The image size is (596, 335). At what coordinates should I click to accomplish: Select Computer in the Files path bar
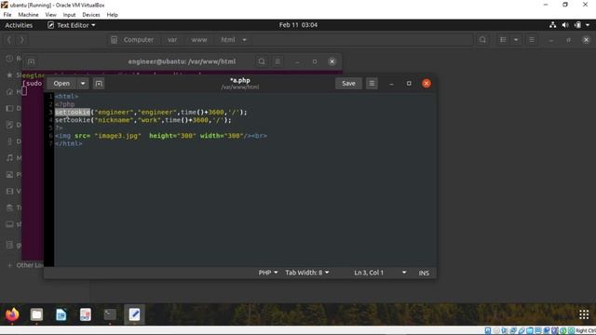click(132, 39)
